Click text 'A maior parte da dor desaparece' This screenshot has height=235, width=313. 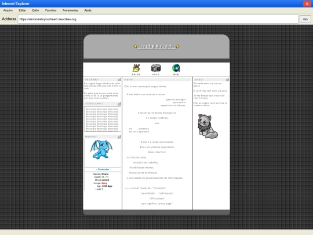coord(157,113)
